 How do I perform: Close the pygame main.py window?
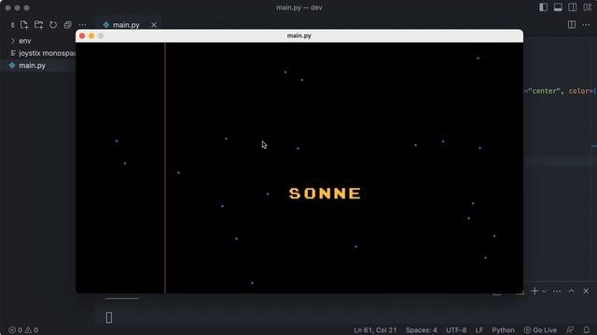pos(82,35)
